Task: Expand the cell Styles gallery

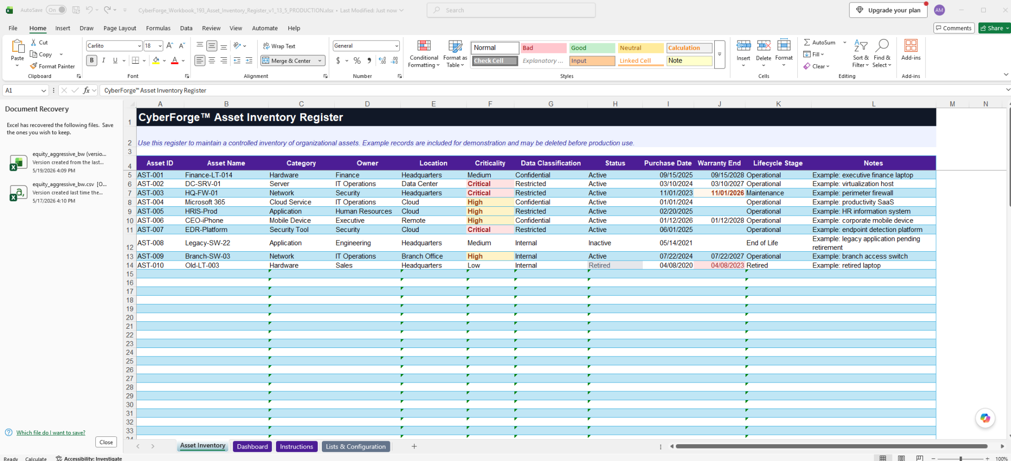Action: tap(720, 54)
